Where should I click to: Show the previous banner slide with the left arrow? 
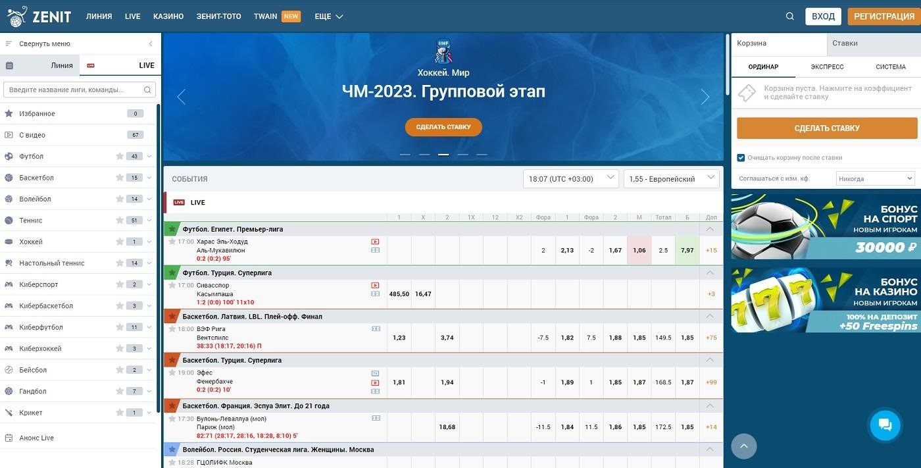[x=182, y=97]
